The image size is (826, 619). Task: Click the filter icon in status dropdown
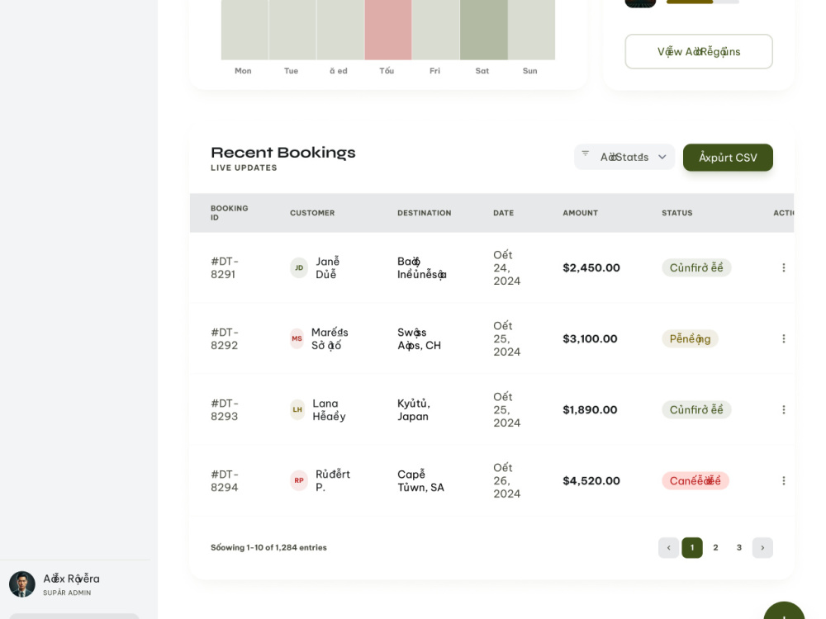(586, 154)
